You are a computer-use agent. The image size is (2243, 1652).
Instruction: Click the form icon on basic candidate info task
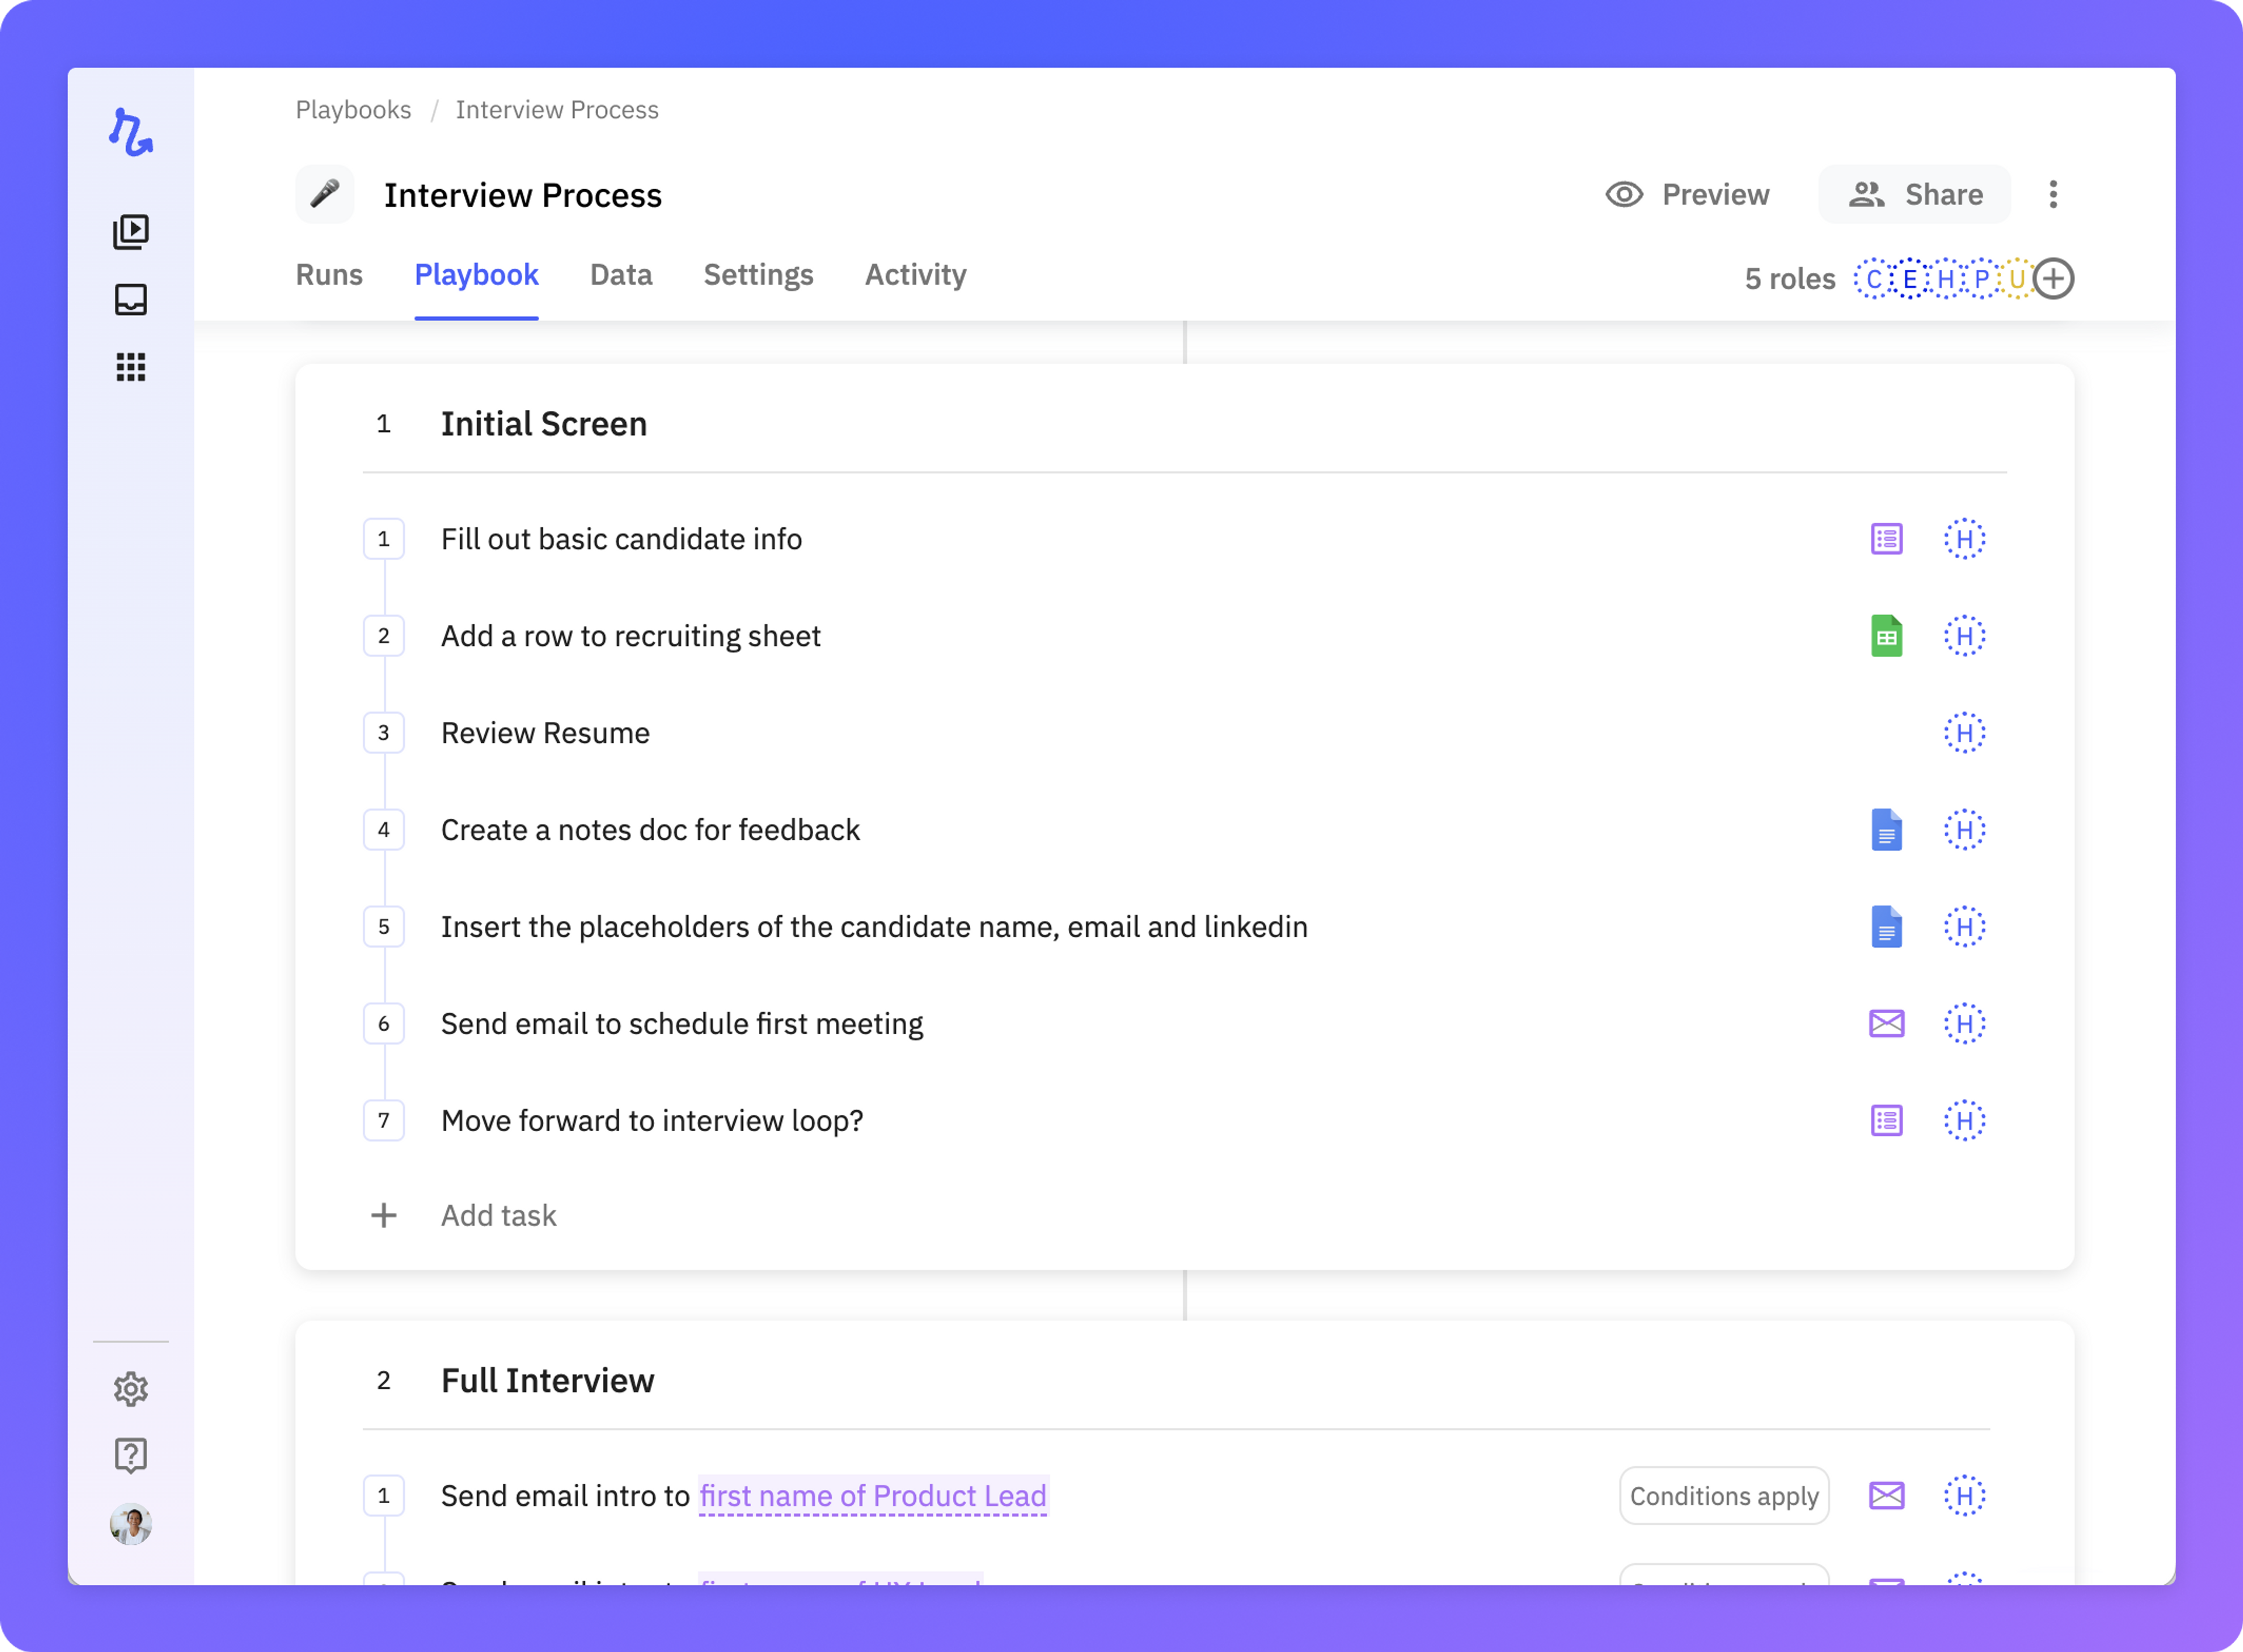[x=1886, y=539]
